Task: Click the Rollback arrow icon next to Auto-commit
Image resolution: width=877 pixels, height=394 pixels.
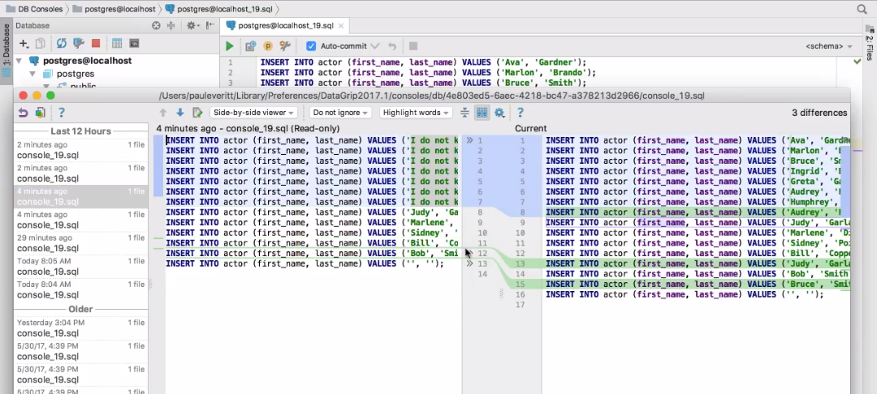Action: tap(392, 46)
